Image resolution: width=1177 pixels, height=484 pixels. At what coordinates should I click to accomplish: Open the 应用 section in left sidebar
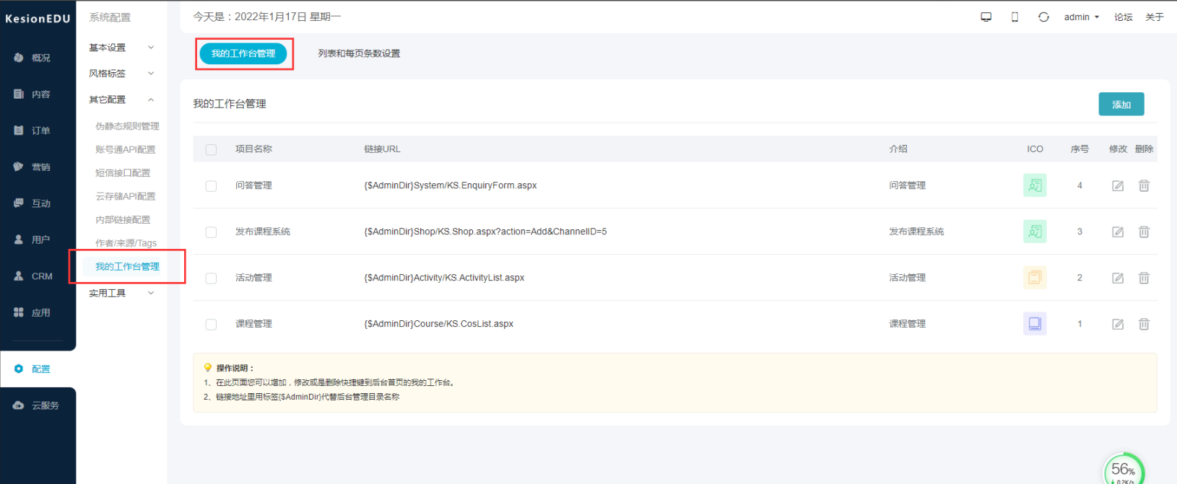pyautogui.click(x=33, y=312)
